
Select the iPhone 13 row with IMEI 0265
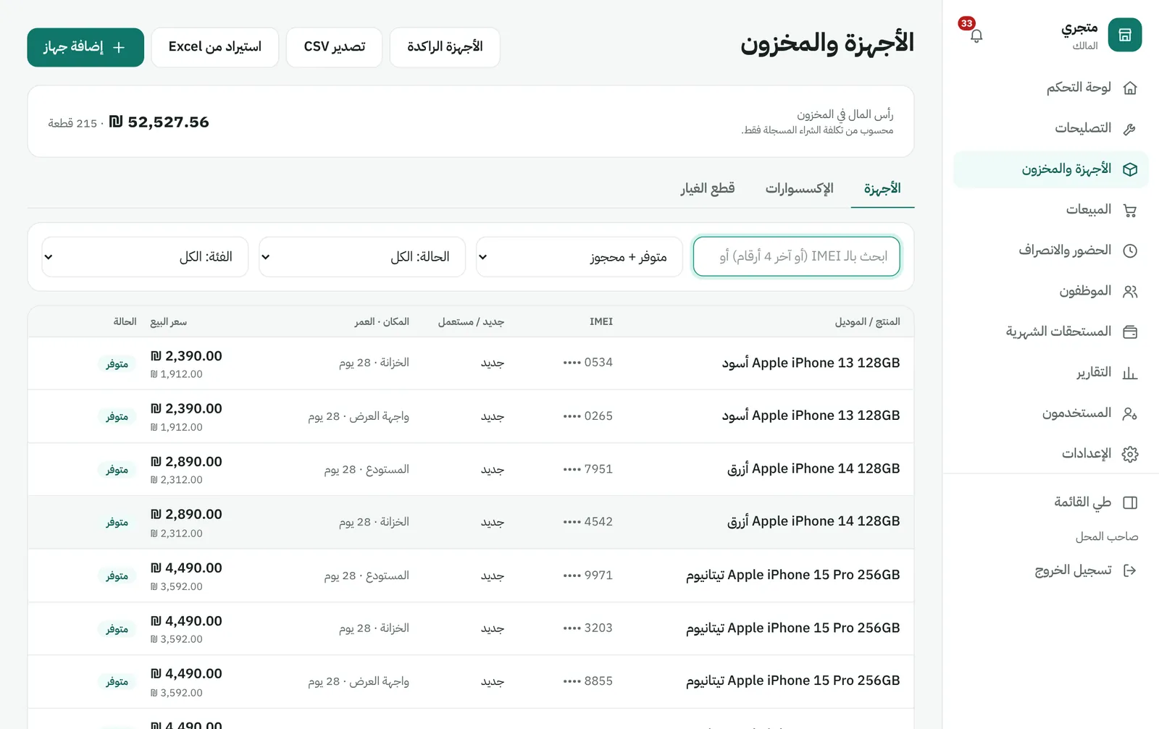click(471, 416)
